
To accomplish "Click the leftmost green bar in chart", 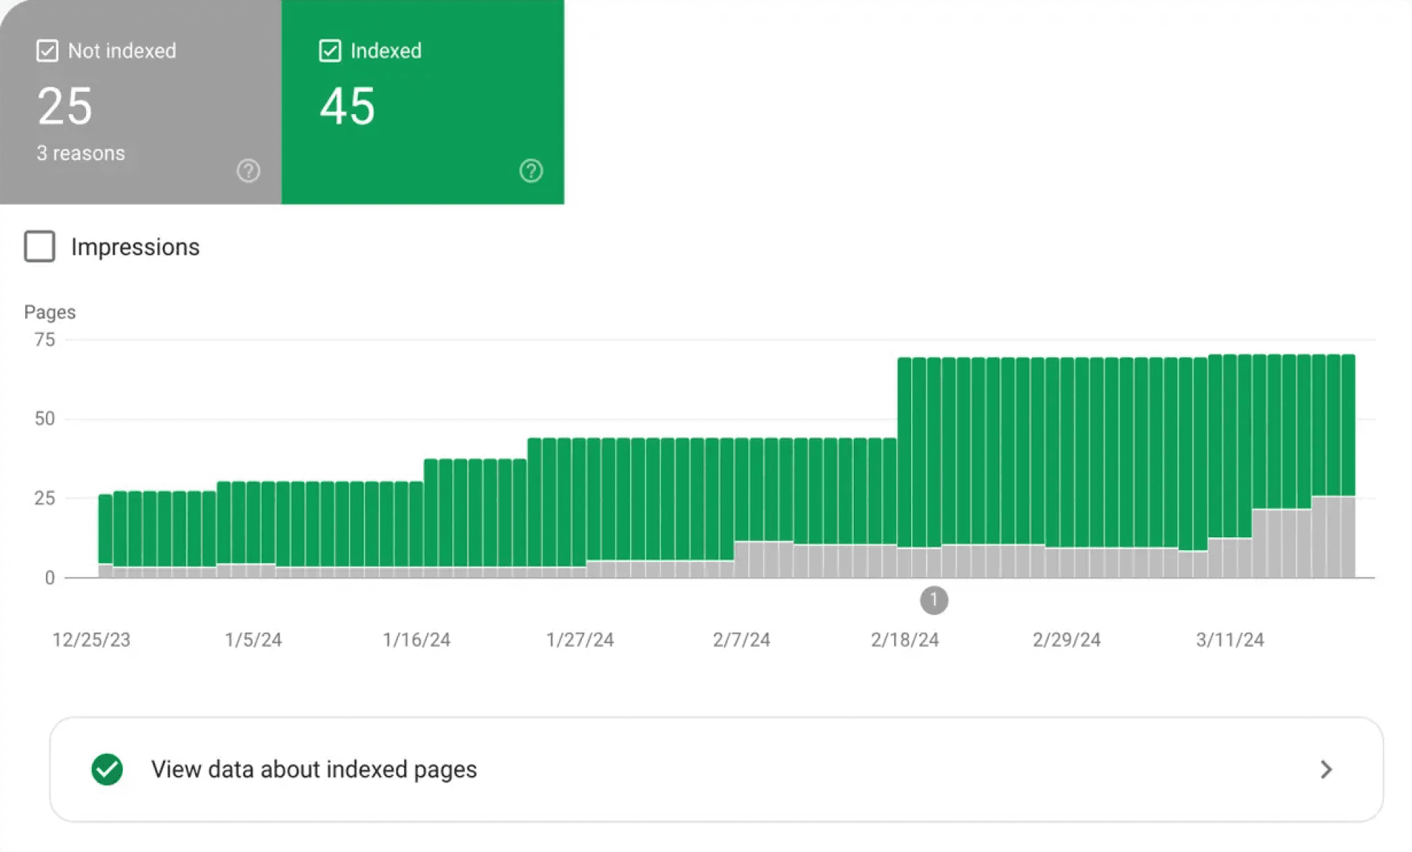I will [105, 527].
